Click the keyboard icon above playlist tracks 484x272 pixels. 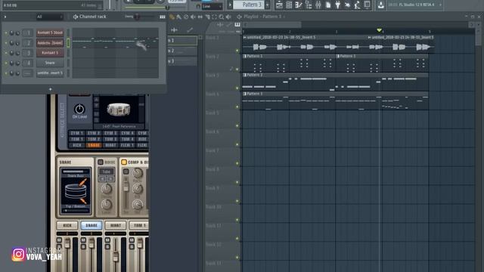click(x=237, y=25)
